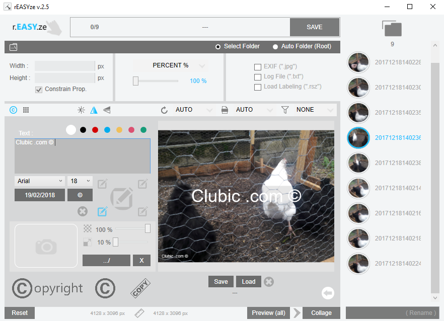This screenshot has height=321, width=444.
Task: Click the printer icon
Action: tap(225, 110)
